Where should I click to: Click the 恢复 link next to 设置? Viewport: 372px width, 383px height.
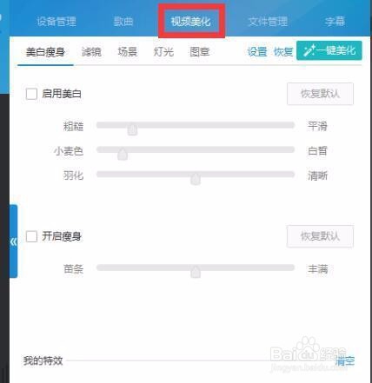[283, 52]
